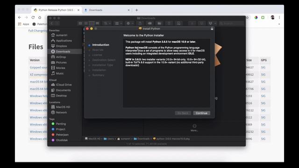The width and height of the screenshot is (299, 168).
Task: Open SIG link in Gzipped source row
Action: (x=263, y=67)
